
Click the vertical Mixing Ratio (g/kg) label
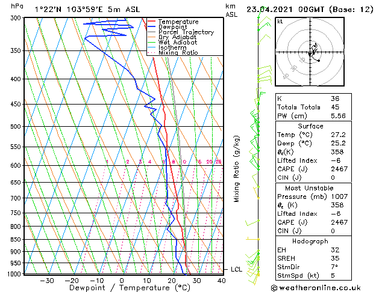(236, 169)
